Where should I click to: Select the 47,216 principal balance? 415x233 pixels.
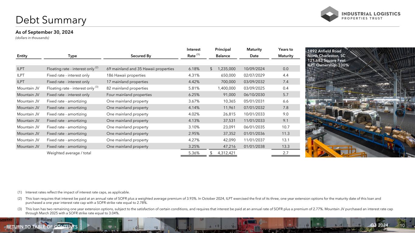click(x=230, y=147)
